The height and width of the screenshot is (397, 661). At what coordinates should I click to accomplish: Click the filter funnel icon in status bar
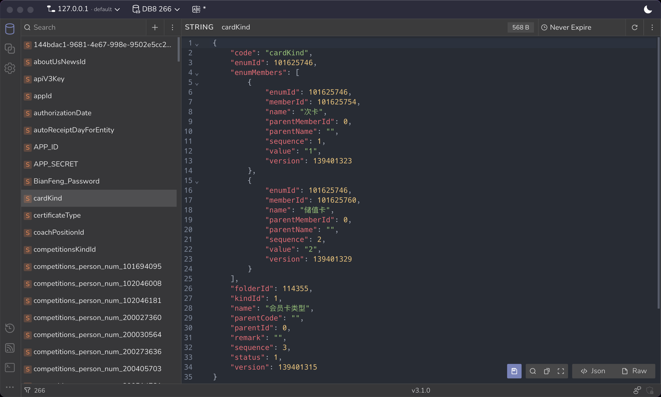(x=27, y=390)
